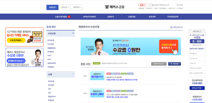Expand 하이클래스 in the right panel
Viewport: 212px width, 103px height.
point(197,53)
